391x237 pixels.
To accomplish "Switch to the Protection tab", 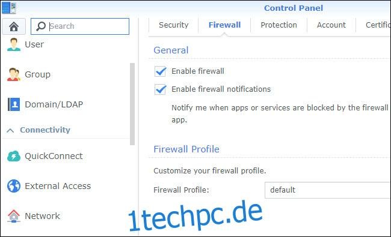I will point(279,25).
